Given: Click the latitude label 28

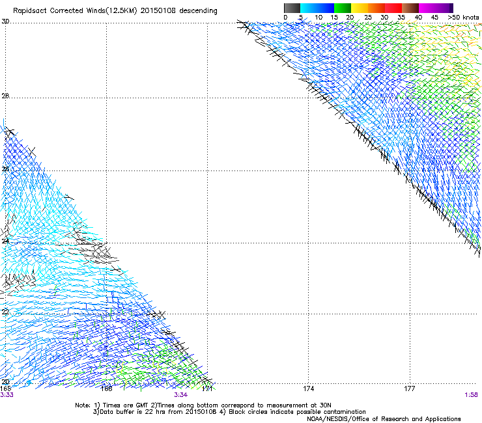Looking at the screenshot, I should (5, 96).
